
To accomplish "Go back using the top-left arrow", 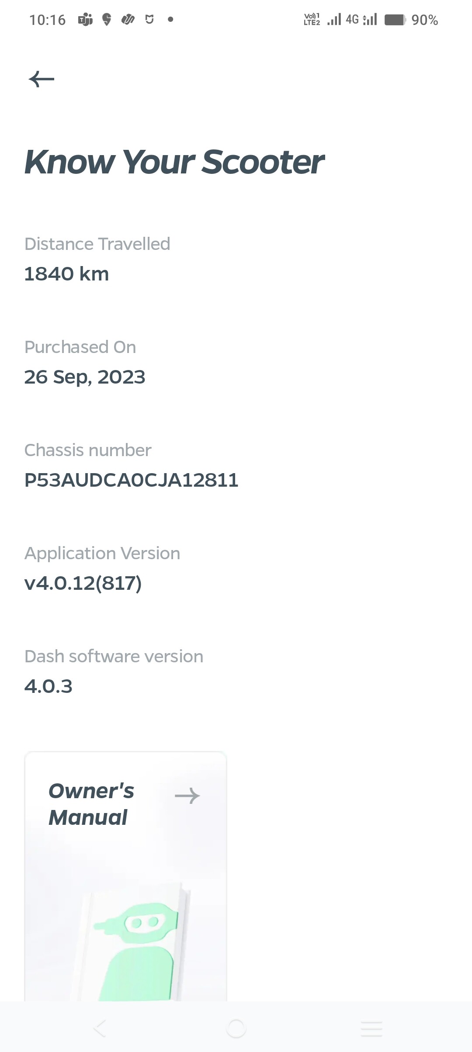I will 42,79.
